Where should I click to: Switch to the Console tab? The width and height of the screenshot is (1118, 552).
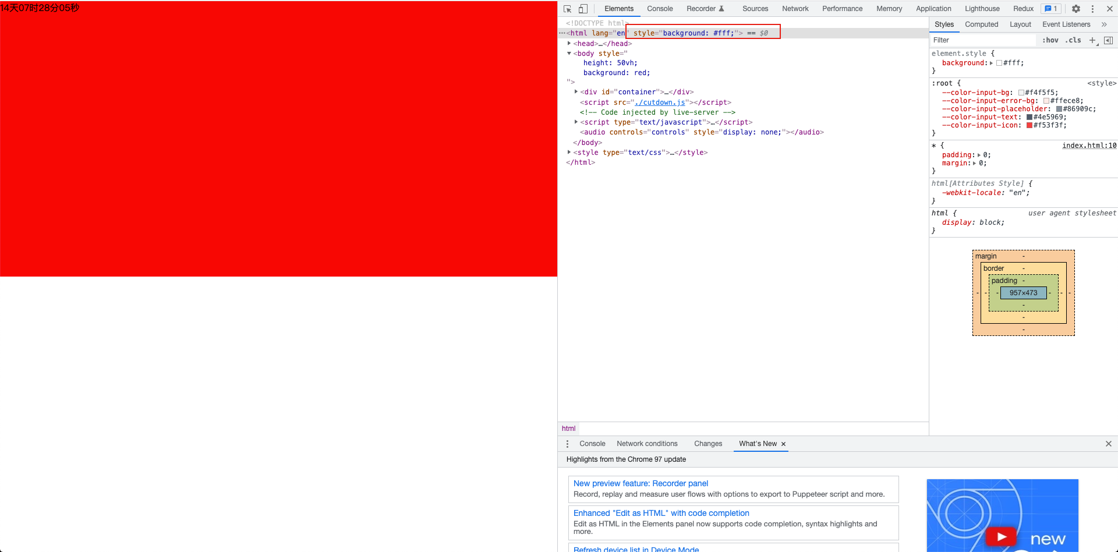(660, 9)
